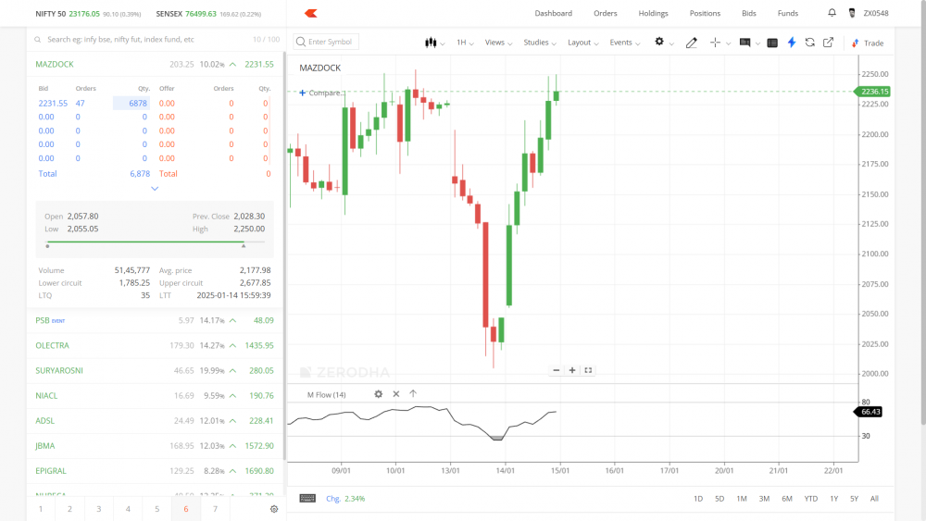Image resolution: width=926 pixels, height=521 pixels.
Task: Select the All range
Action: [874, 499]
